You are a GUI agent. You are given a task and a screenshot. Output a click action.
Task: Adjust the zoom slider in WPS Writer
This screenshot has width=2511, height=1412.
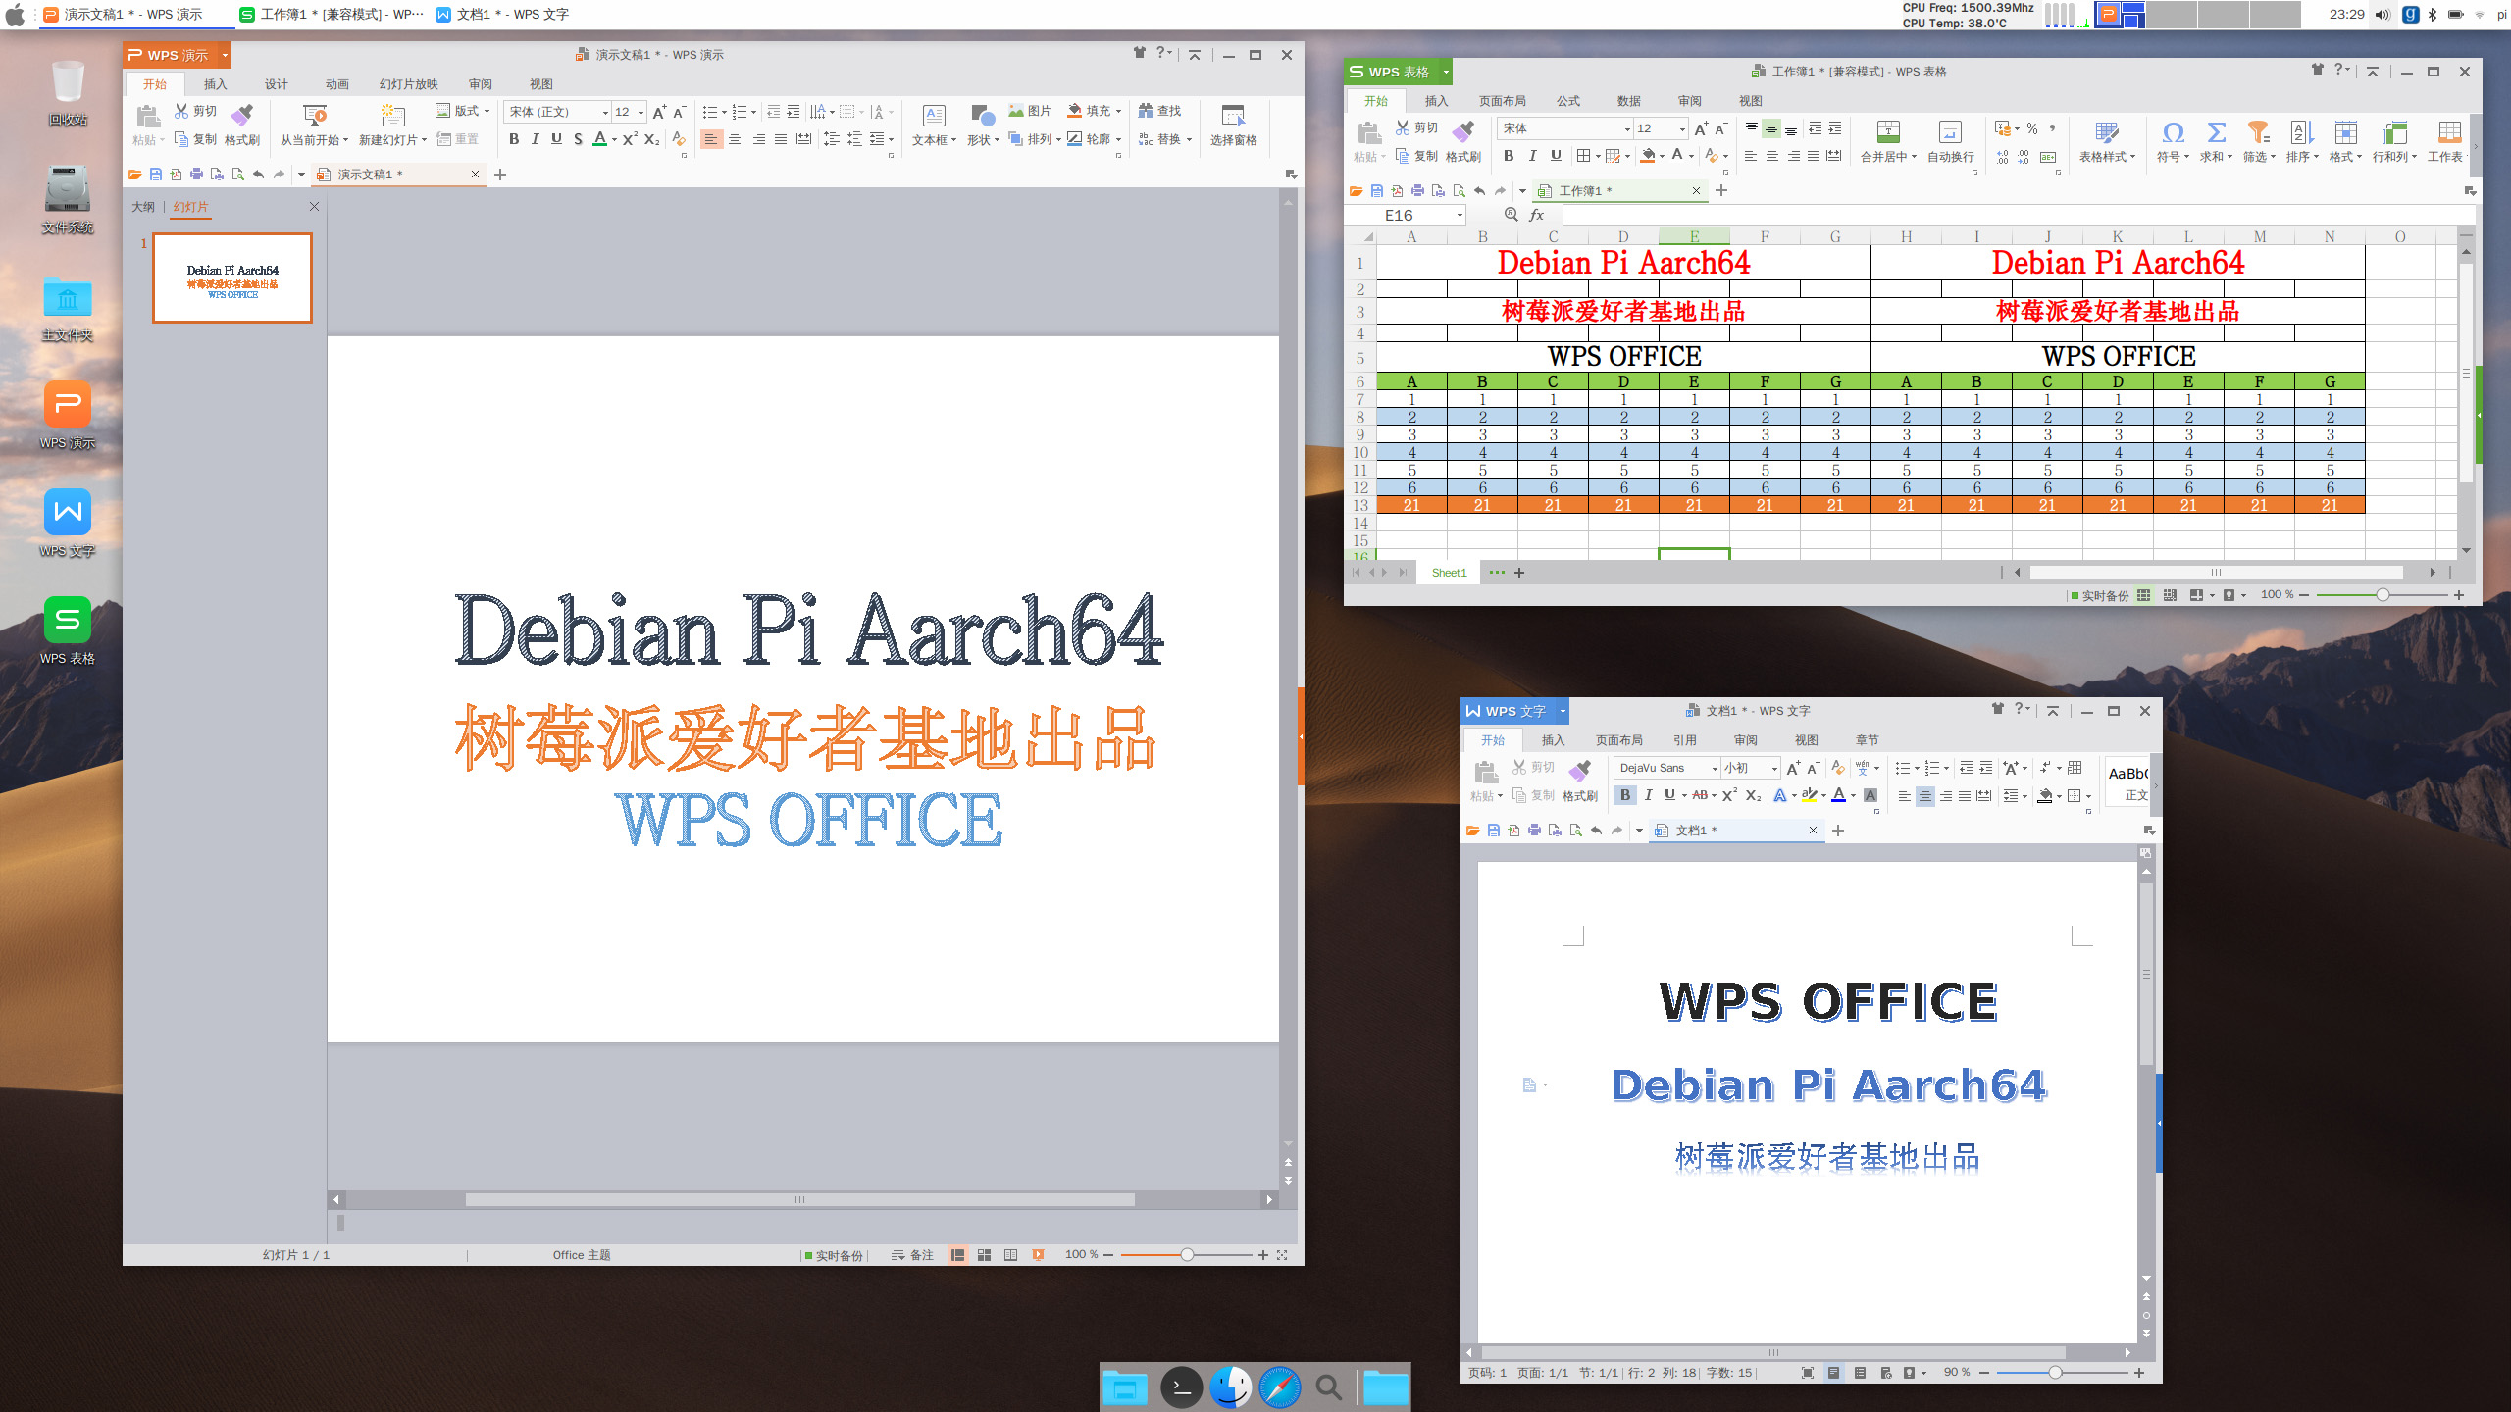click(x=2055, y=1373)
